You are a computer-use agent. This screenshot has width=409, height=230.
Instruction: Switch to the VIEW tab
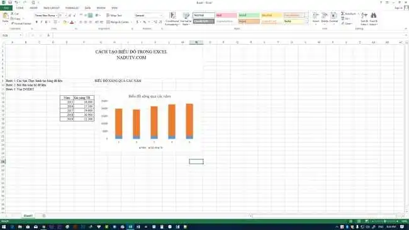[x=115, y=8]
